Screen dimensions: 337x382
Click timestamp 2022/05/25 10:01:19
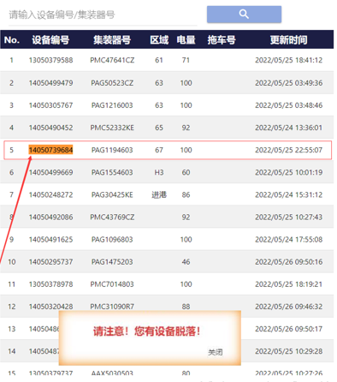click(288, 172)
